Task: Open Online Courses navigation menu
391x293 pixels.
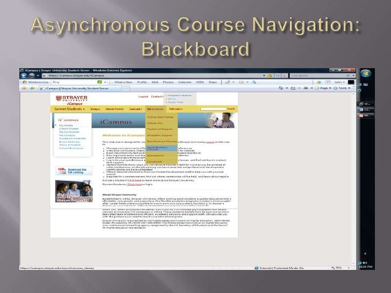Action: [x=155, y=109]
